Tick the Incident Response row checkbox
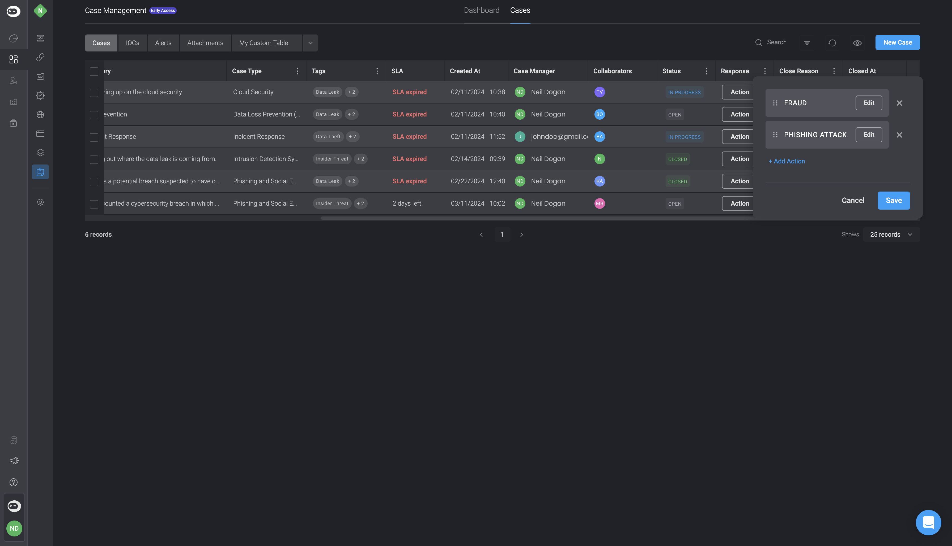Image resolution: width=952 pixels, height=546 pixels. [x=94, y=137]
